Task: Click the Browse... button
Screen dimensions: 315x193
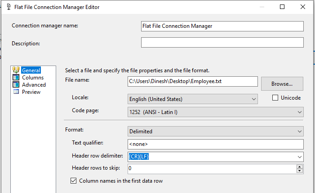Action: click(x=282, y=83)
